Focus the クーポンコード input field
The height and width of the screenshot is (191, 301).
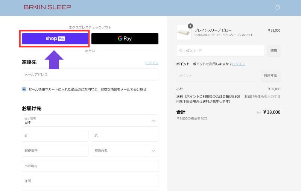pos(220,51)
